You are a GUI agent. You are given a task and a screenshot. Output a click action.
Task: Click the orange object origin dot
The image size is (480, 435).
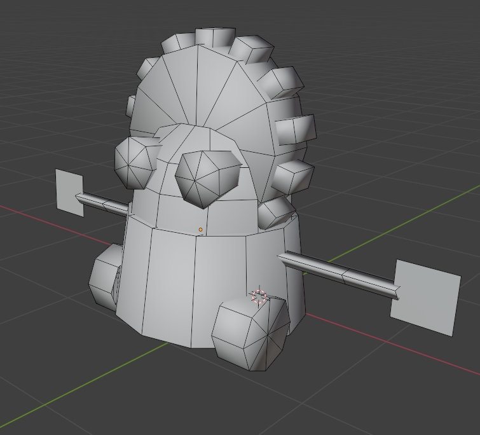click(x=200, y=230)
